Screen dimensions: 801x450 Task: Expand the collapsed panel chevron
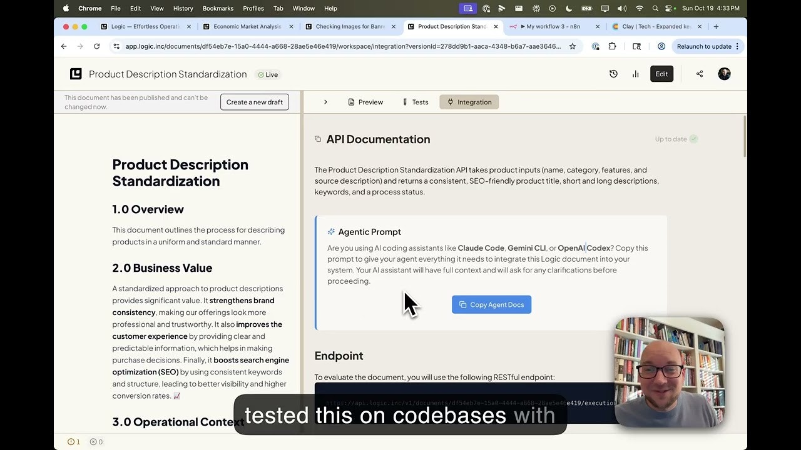coord(325,102)
